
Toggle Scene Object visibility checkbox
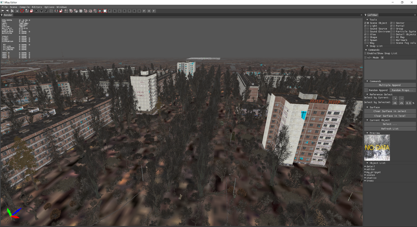coord(365,23)
